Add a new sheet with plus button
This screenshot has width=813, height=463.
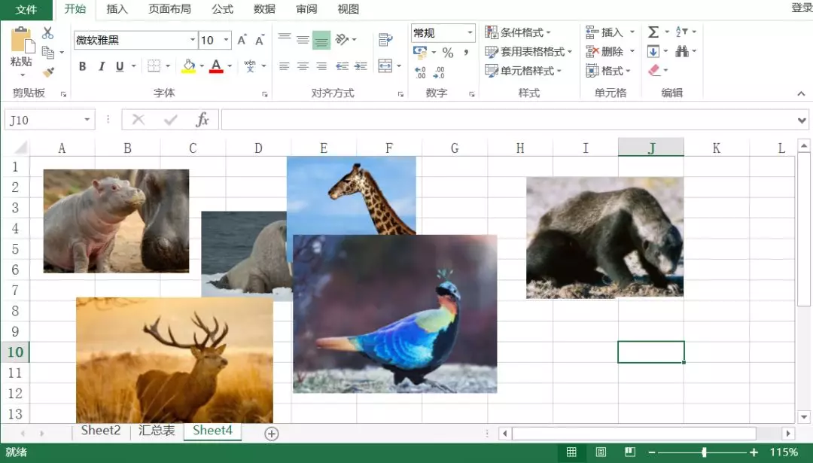[x=272, y=433]
